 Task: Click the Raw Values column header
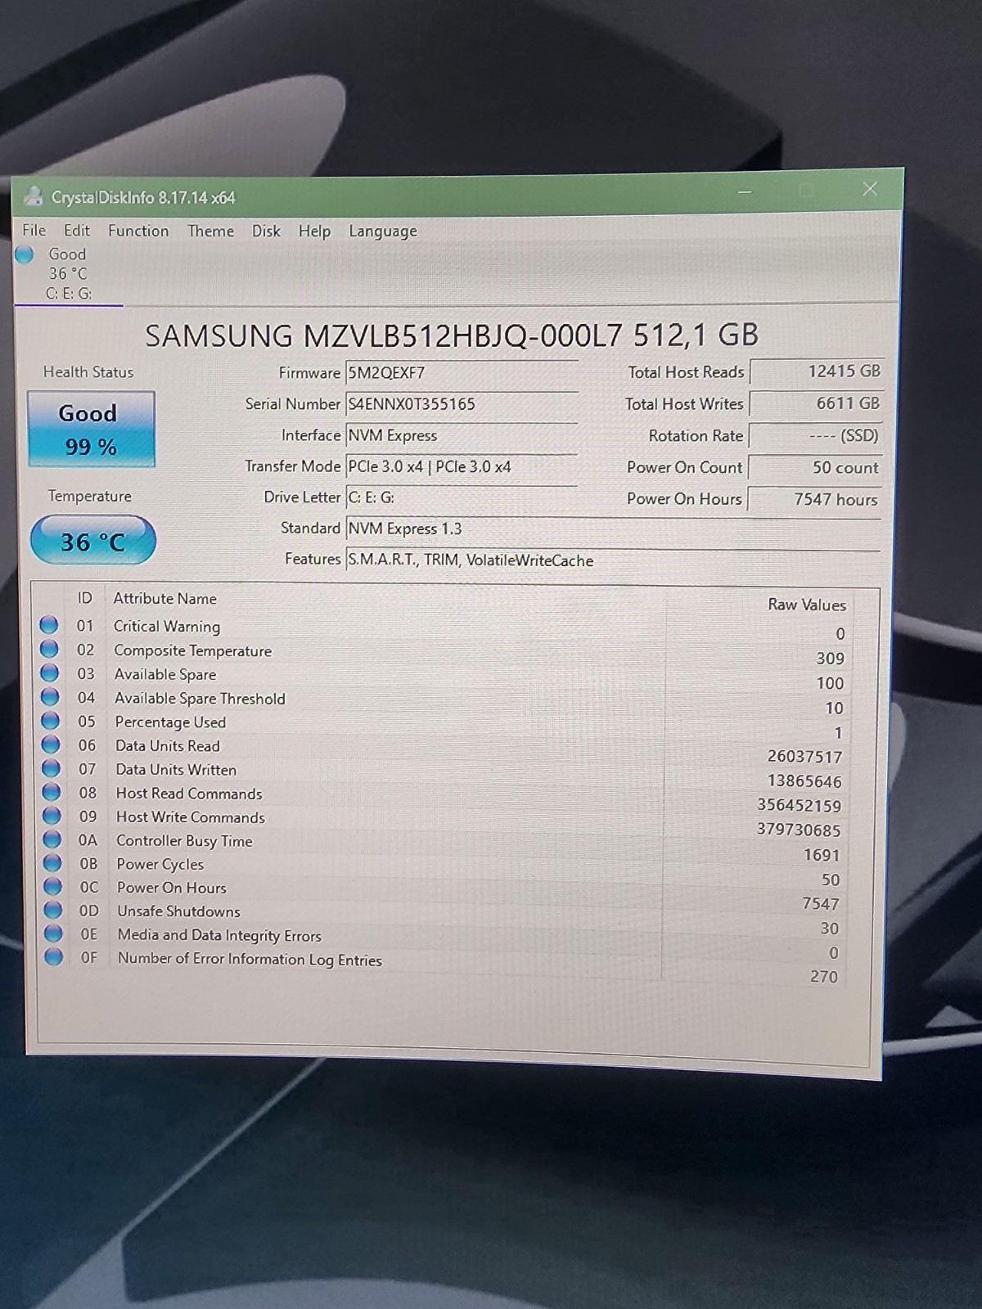point(807,605)
